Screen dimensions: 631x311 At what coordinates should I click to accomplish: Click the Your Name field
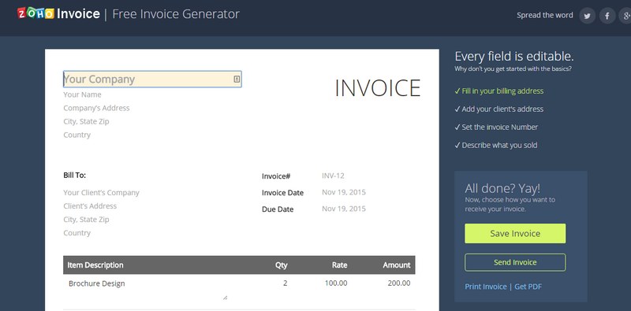click(x=82, y=94)
